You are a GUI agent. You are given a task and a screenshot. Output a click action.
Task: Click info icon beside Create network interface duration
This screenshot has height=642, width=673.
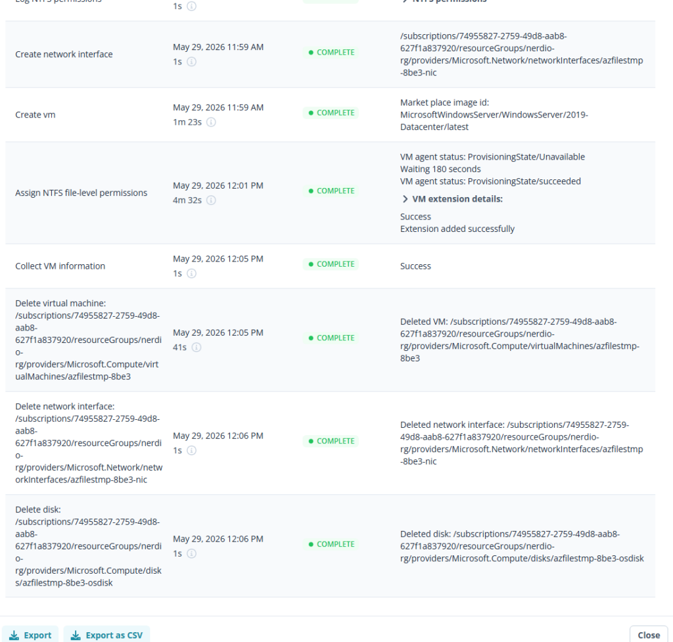[x=191, y=62]
